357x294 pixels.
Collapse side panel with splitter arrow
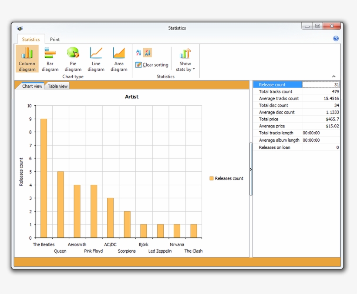[251, 169]
